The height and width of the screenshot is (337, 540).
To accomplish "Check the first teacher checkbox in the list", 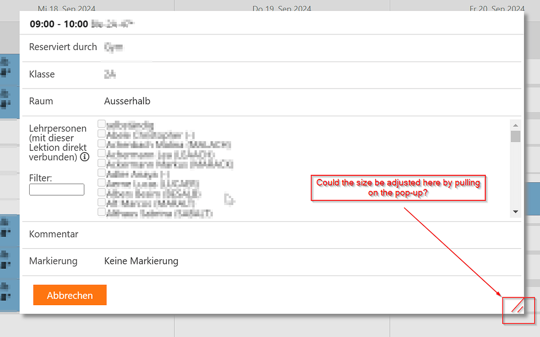I will click(x=102, y=124).
